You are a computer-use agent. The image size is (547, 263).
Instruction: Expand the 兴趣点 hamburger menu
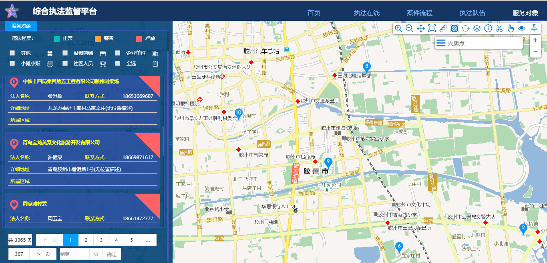[x=441, y=43]
